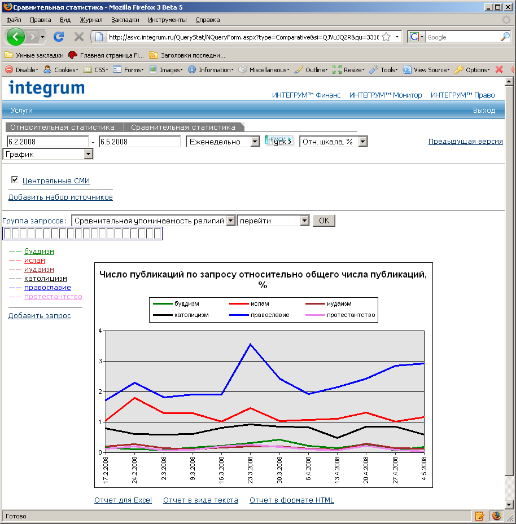Image resolution: width=516 pixels, height=524 pixels.
Task: Click the Выход logout link
Action: tap(484, 111)
